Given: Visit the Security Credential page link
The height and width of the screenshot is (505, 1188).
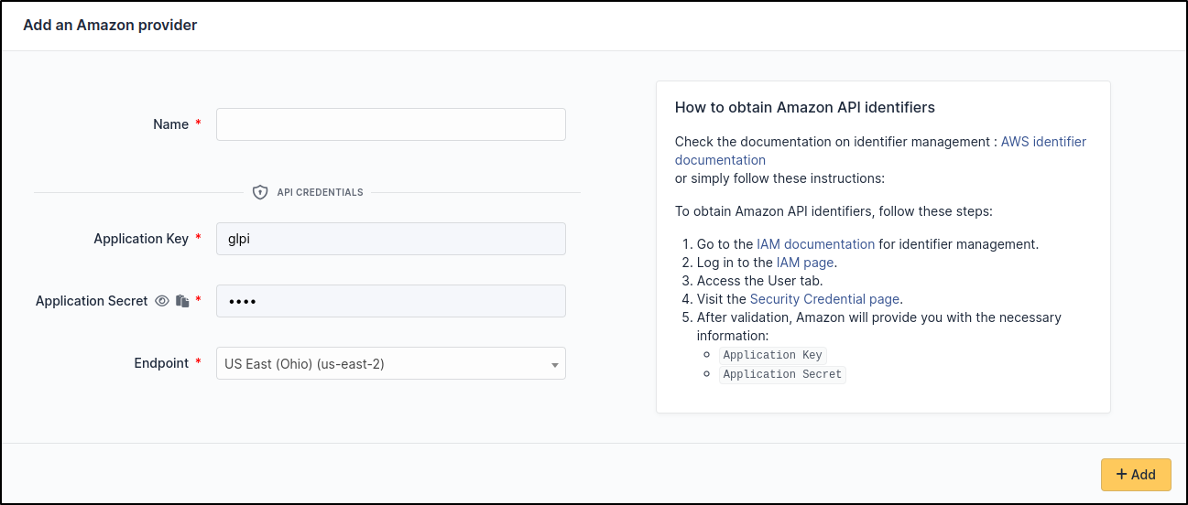Looking at the screenshot, I should point(824,299).
